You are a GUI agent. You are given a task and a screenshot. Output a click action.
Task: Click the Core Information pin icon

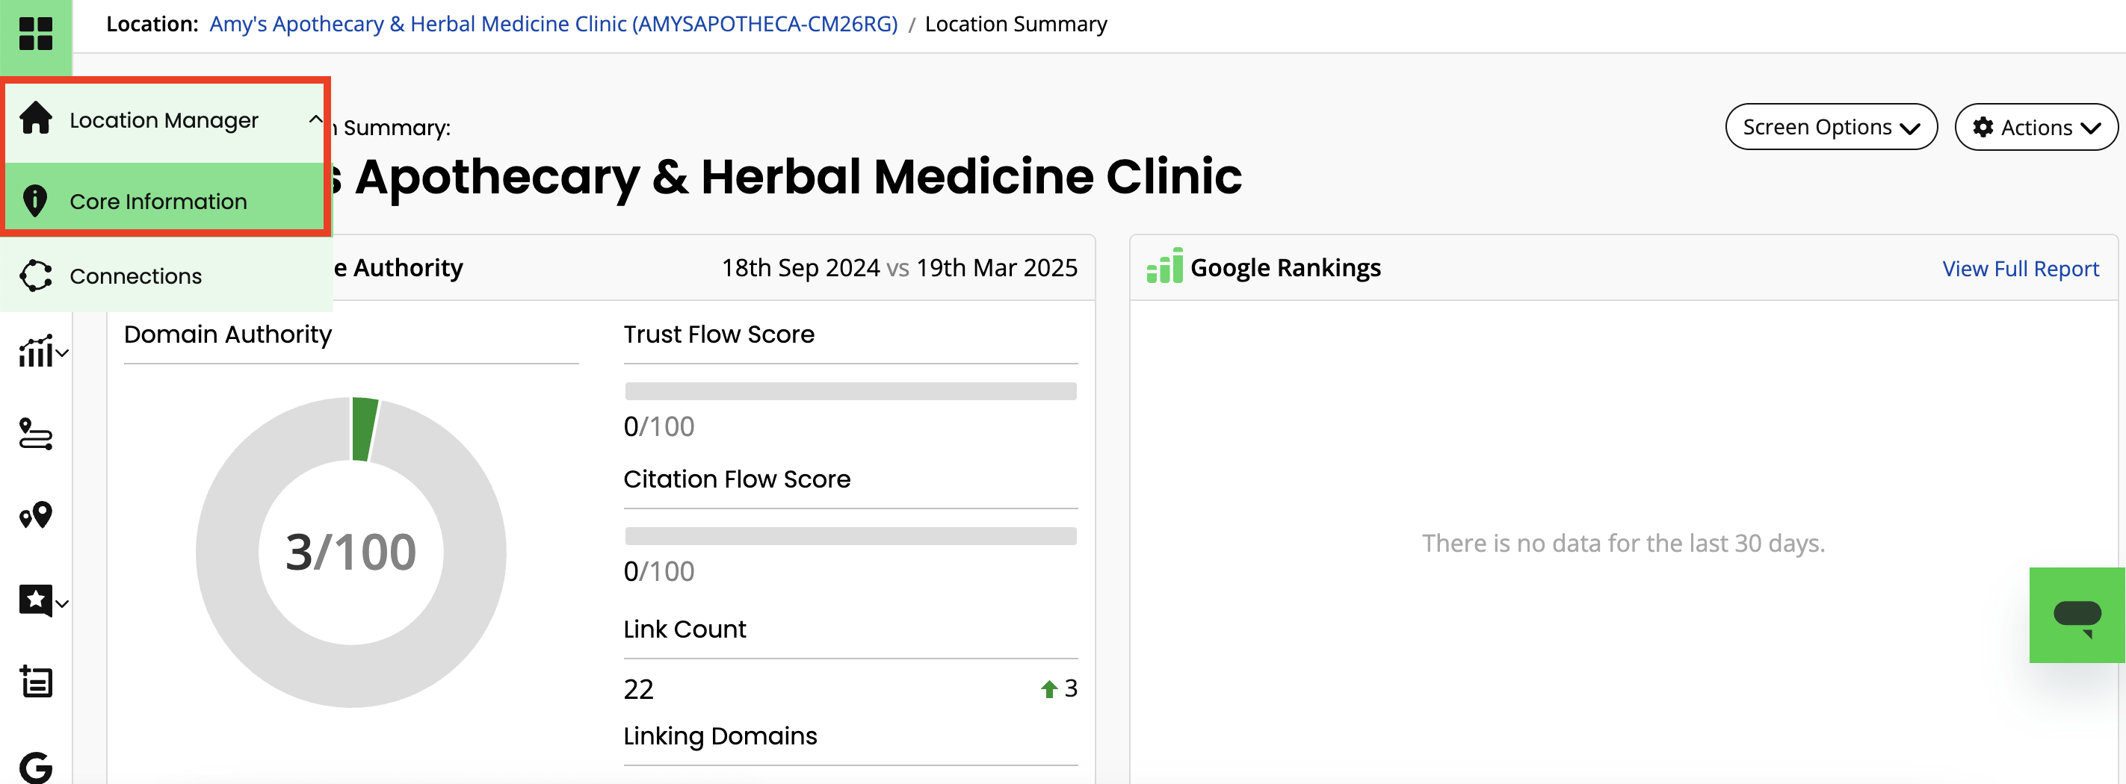[34, 200]
